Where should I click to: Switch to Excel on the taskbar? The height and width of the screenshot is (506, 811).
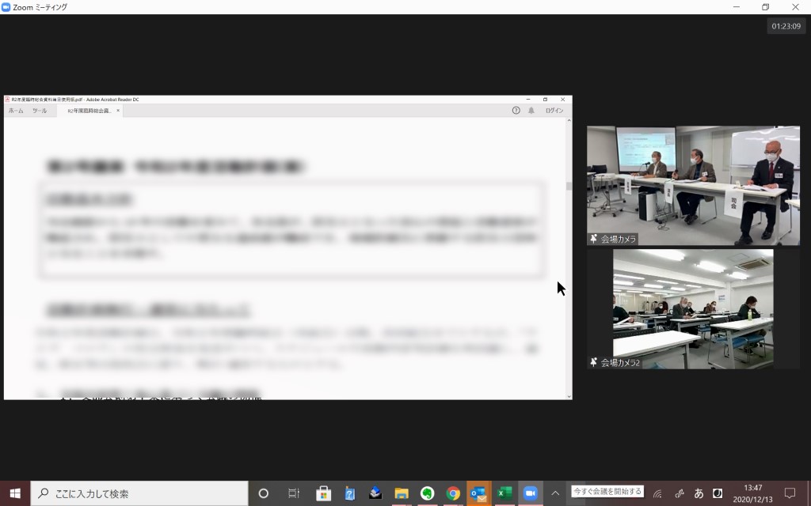click(x=504, y=493)
